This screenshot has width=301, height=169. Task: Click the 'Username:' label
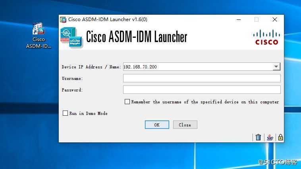pos(72,78)
